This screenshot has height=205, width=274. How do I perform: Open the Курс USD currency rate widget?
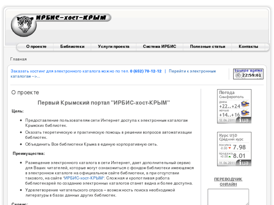tap(234, 149)
